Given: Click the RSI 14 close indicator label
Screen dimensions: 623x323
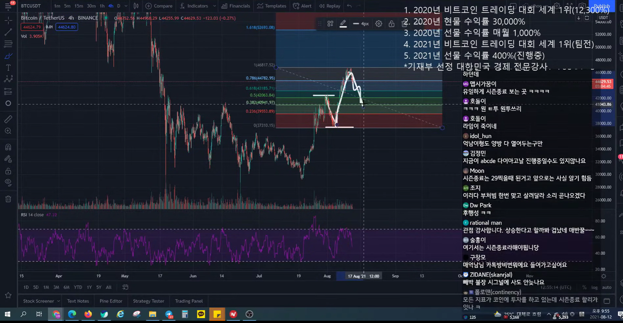Looking at the screenshot, I should (32, 215).
